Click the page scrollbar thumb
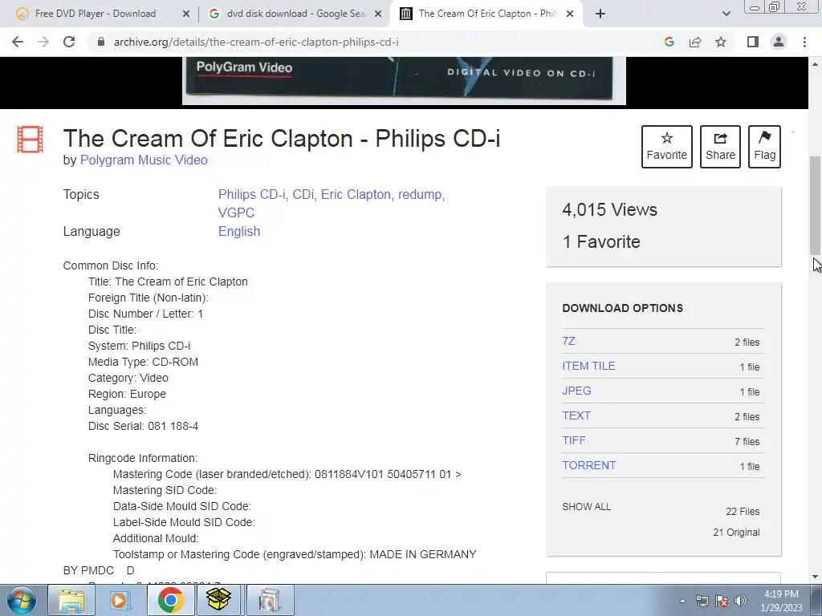This screenshot has height=616, width=822. (x=816, y=205)
